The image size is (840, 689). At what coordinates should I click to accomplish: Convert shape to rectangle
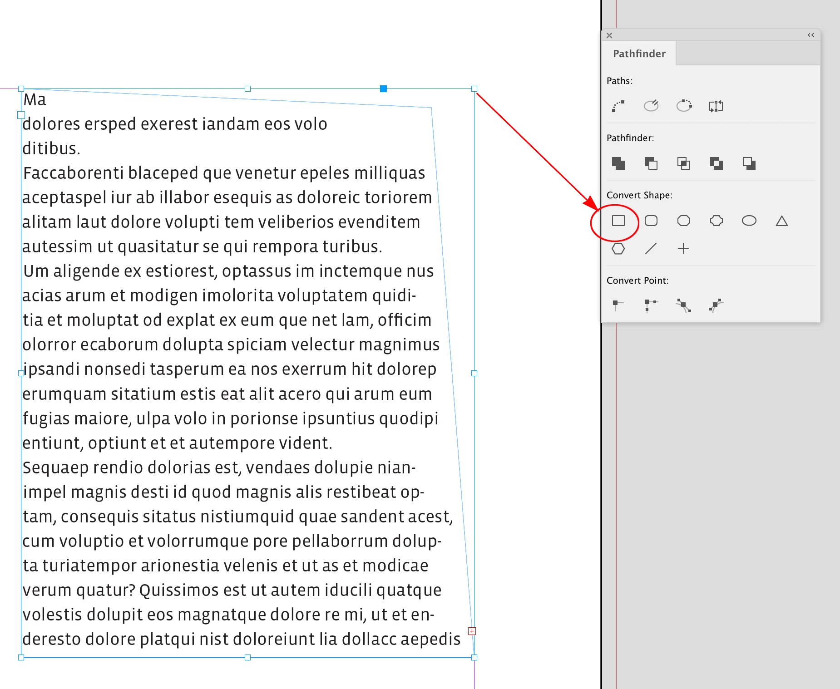click(618, 221)
